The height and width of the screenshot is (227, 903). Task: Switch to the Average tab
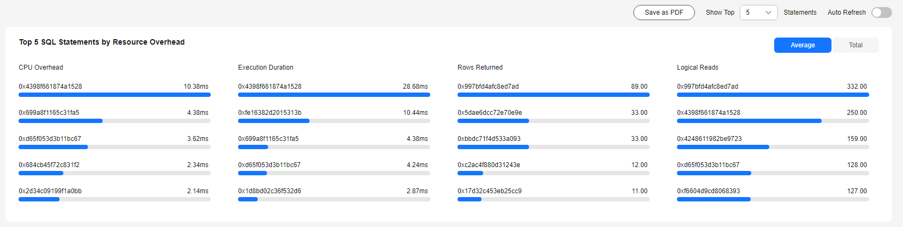803,45
